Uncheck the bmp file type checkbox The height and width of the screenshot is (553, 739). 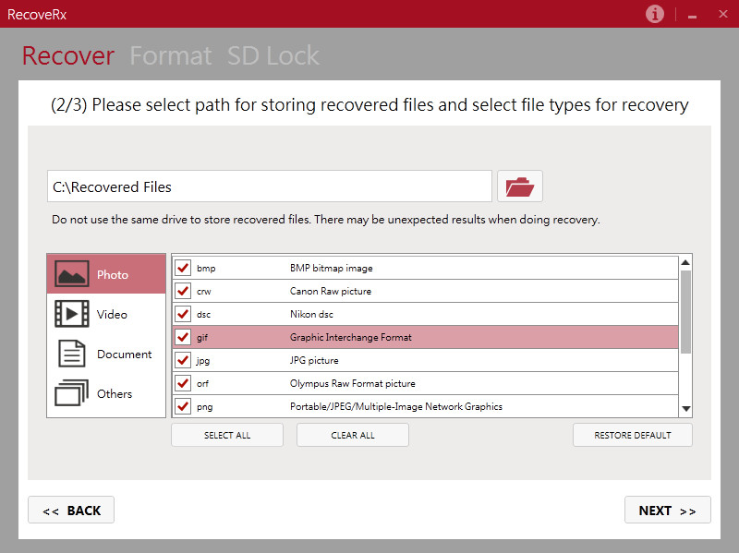(183, 268)
